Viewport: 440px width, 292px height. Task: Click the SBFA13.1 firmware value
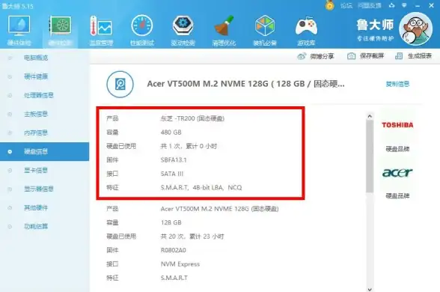174,160
